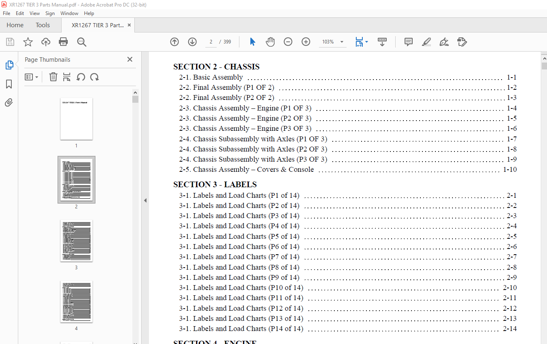Open the Edit menu
This screenshot has height=344, width=547.
point(20,13)
